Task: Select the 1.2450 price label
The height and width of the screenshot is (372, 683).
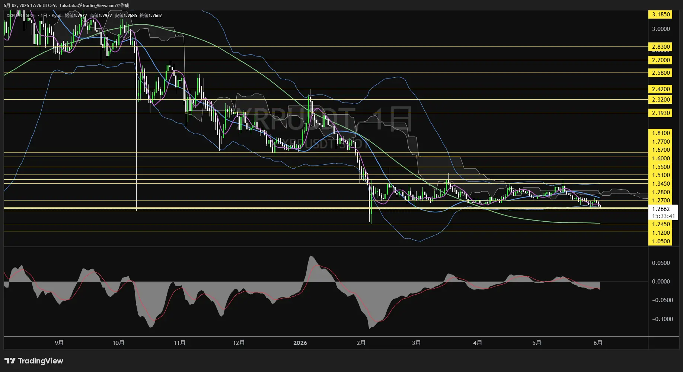Action: (661, 224)
